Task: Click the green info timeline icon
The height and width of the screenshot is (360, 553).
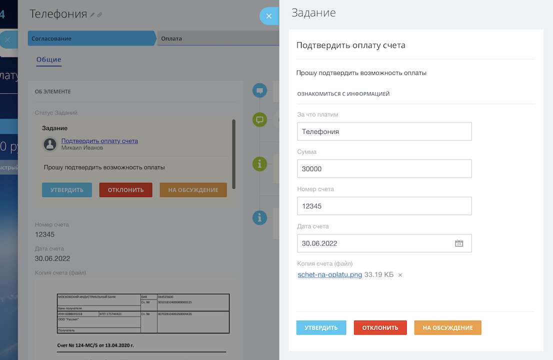Action: [x=259, y=164]
